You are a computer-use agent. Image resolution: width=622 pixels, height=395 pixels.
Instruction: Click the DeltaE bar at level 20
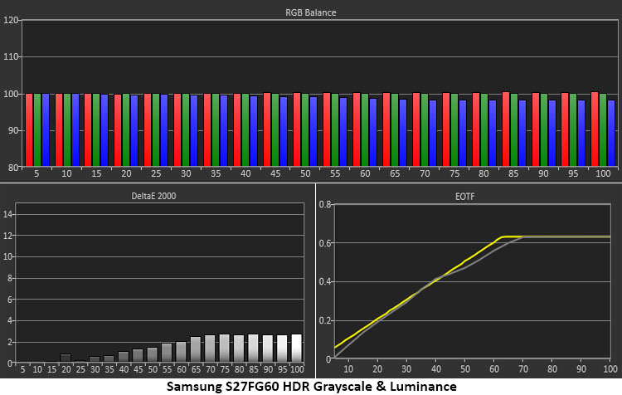[x=66, y=358]
